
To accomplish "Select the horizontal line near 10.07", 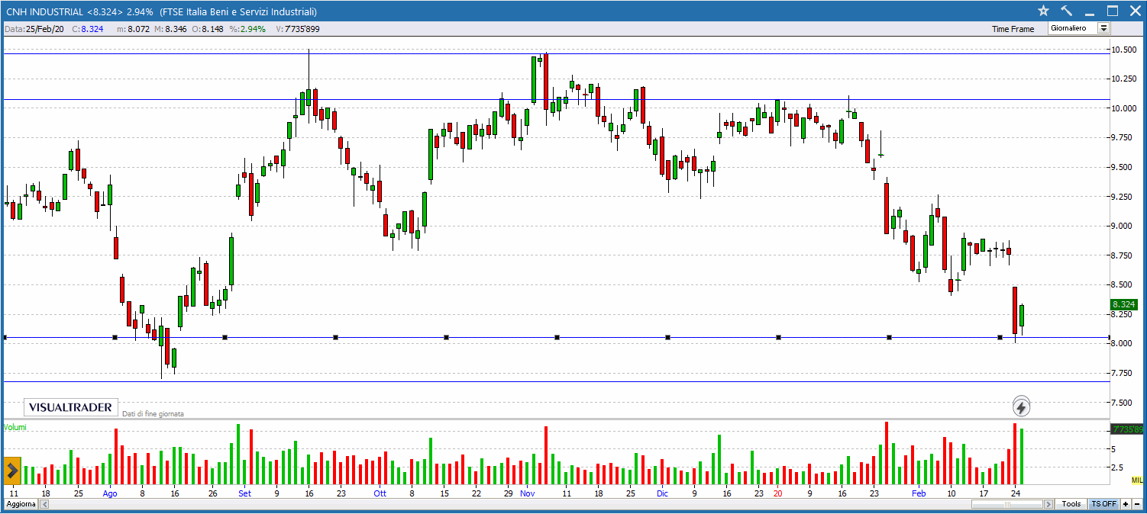I will (x=556, y=99).
